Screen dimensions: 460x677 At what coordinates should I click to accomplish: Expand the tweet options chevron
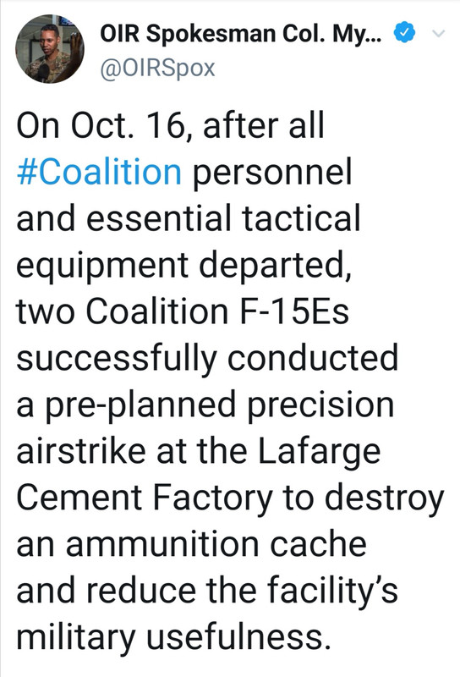438,33
